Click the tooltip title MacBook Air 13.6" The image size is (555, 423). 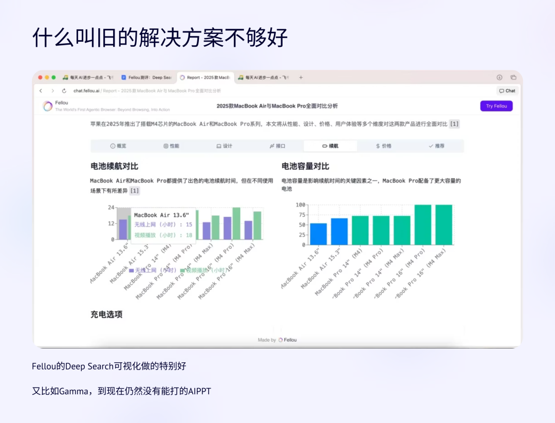pyautogui.click(x=161, y=215)
